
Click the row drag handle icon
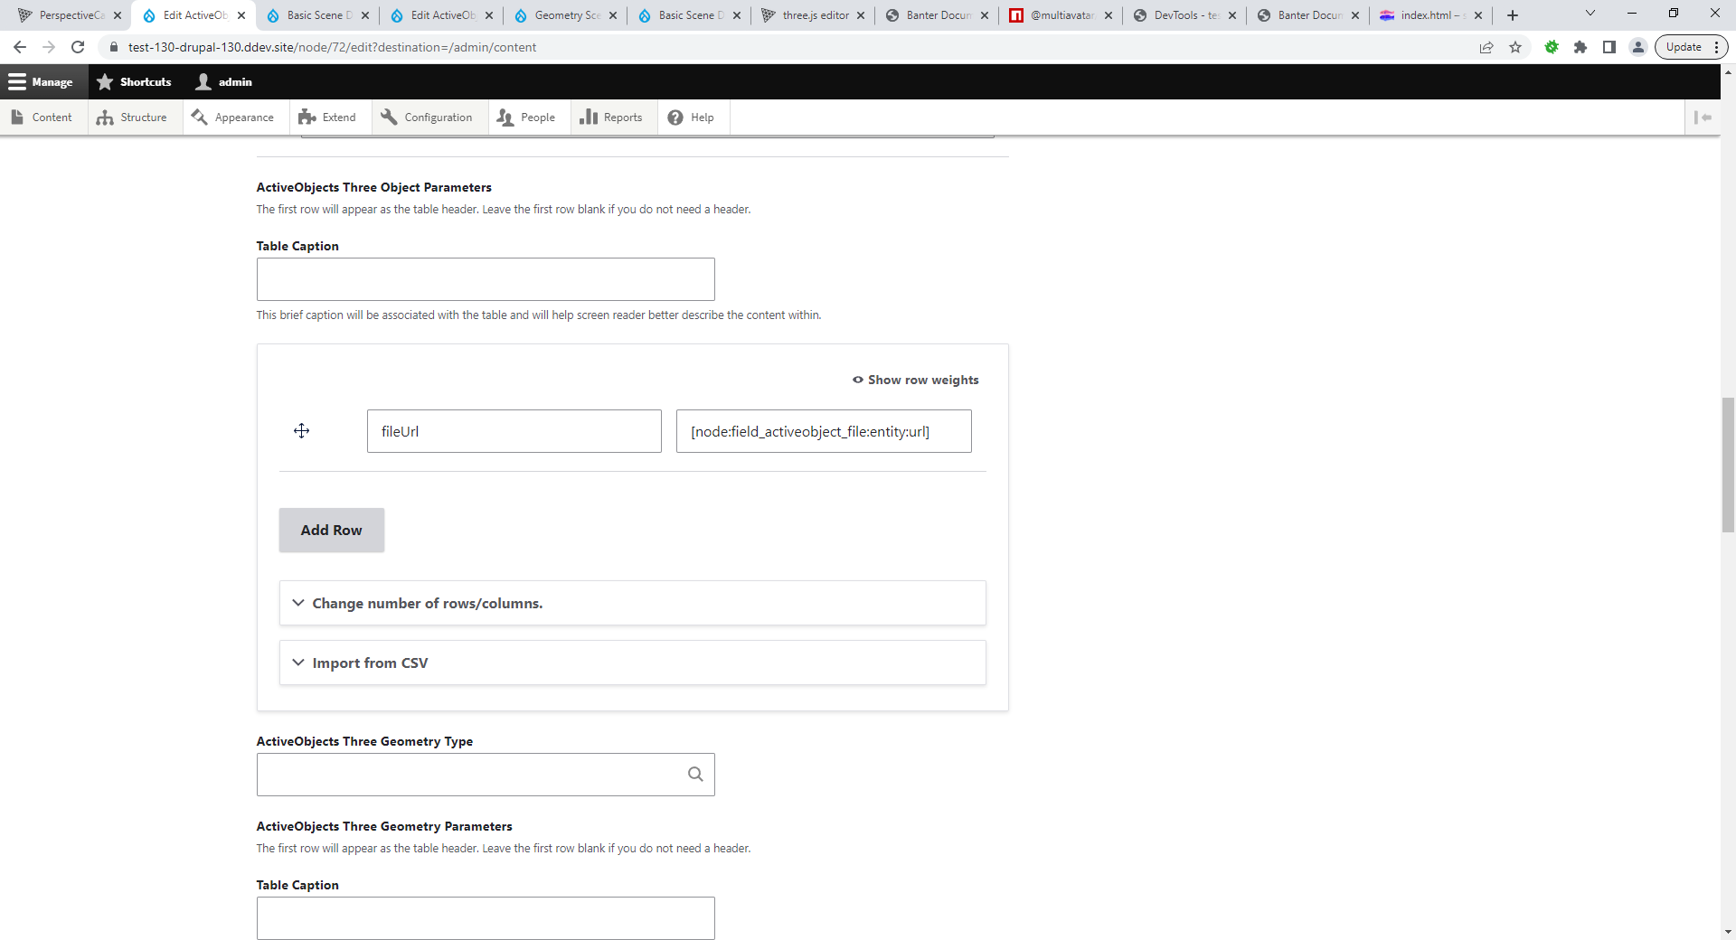tap(301, 431)
